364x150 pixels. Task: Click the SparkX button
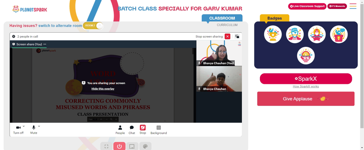pyautogui.click(x=306, y=79)
